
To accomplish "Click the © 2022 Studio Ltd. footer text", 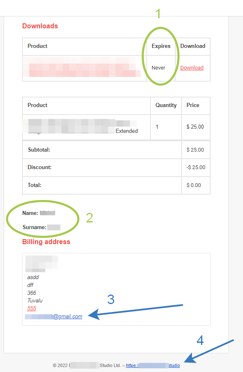I will (87, 365).
